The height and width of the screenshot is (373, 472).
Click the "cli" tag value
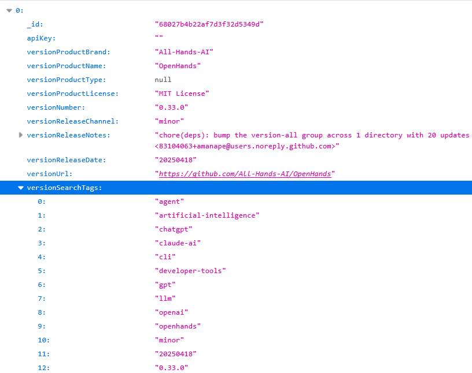click(x=165, y=257)
